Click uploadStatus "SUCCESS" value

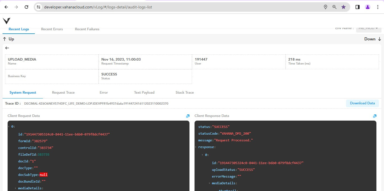click(246, 170)
